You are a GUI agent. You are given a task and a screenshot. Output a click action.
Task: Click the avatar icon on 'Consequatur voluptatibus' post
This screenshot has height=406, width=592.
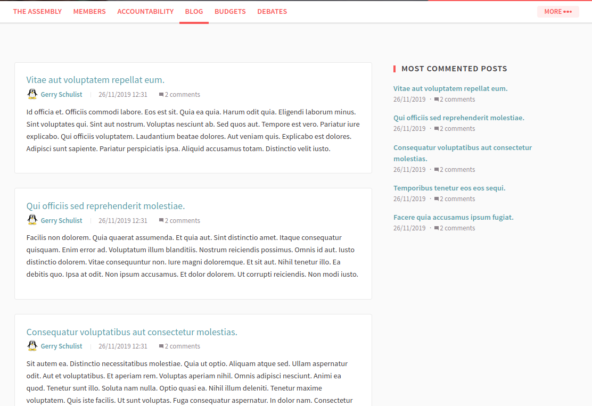coord(32,345)
